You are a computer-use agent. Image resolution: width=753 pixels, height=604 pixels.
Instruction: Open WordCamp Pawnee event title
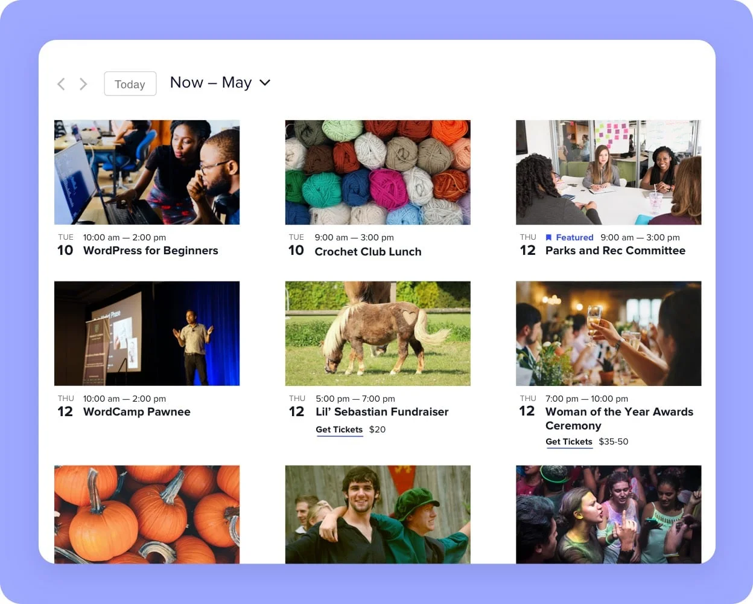(x=137, y=412)
